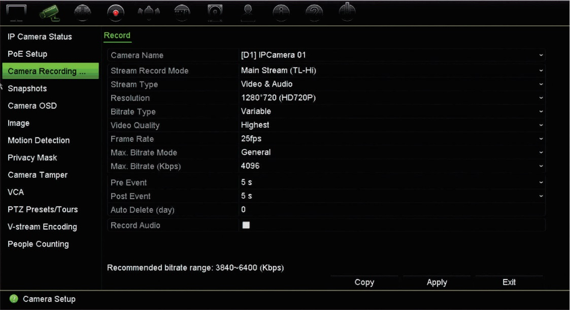Image resolution: width=570 pixels, height=310 pixels.
Task: Open the Help question-mark icon
Action: (314, 13)
